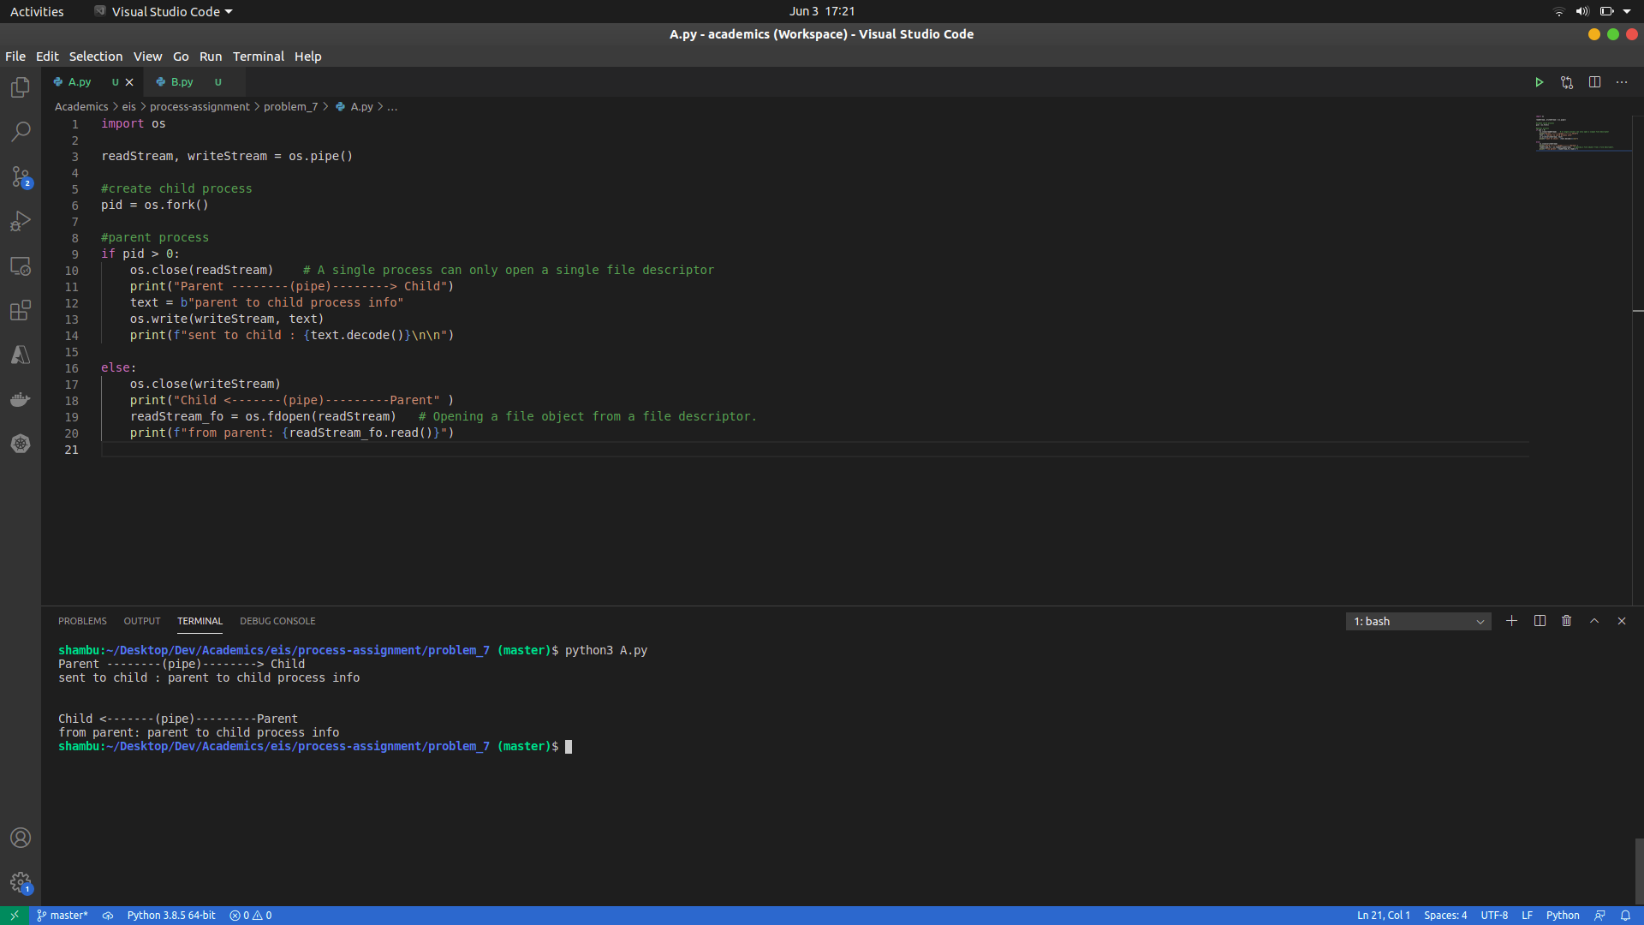Open the Source Control view
The height and width of the screenshot is (925, 1644).
[21, 176]
